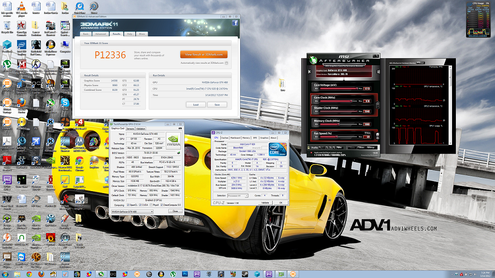Toggle the PhysX checkbox in GPU-Z

[x=151, y=205]
